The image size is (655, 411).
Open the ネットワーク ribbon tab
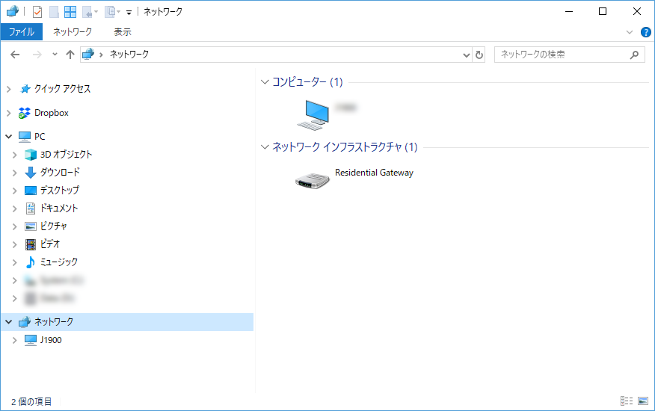click(x=73, y=32)
